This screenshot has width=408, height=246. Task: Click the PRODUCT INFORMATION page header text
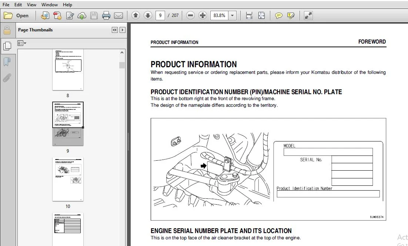174,42
